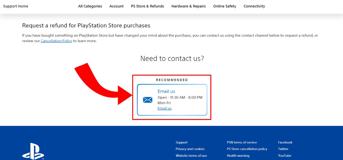Open the Online Safety page
The image size is (343, 160).
pos(224,6)
